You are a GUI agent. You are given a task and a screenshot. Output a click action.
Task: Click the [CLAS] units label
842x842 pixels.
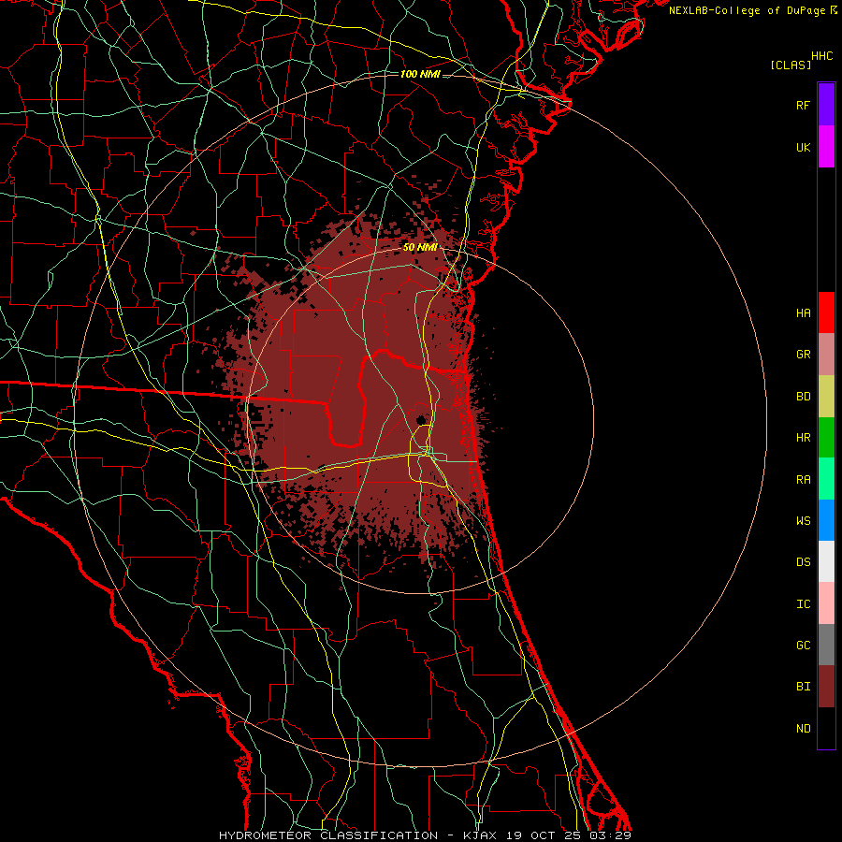coord(791,65)
